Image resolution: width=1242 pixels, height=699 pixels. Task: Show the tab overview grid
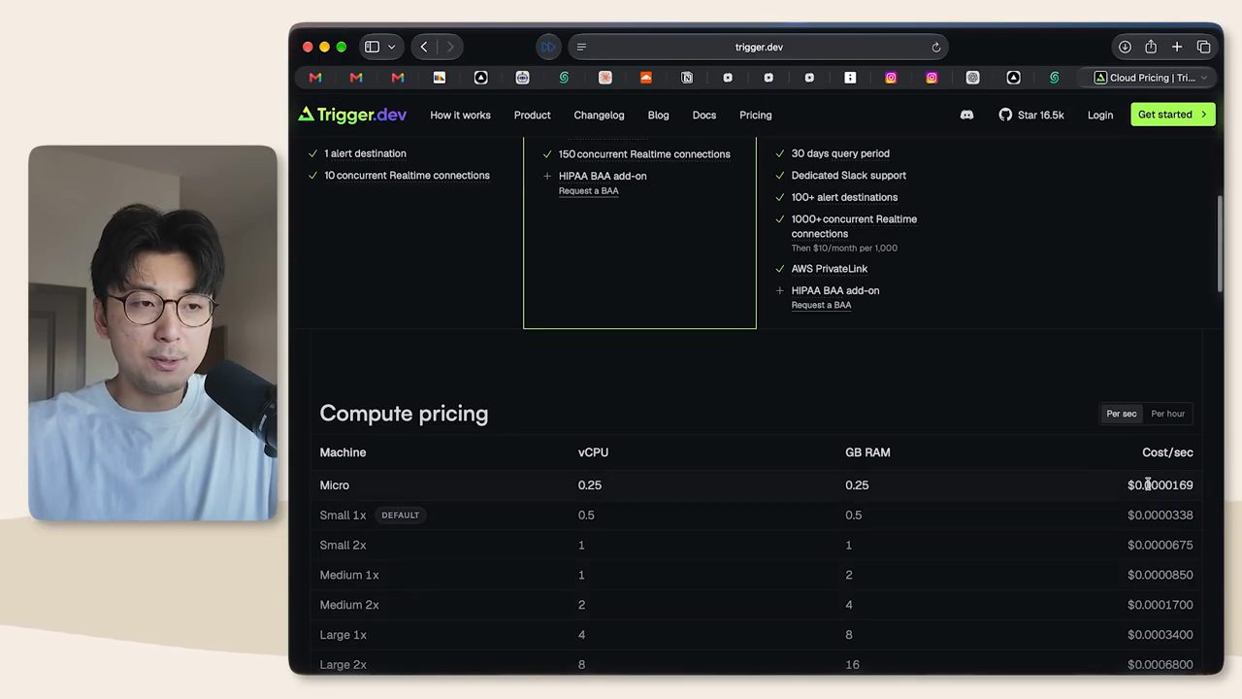pyautogui.click(x=1203, y=47)
